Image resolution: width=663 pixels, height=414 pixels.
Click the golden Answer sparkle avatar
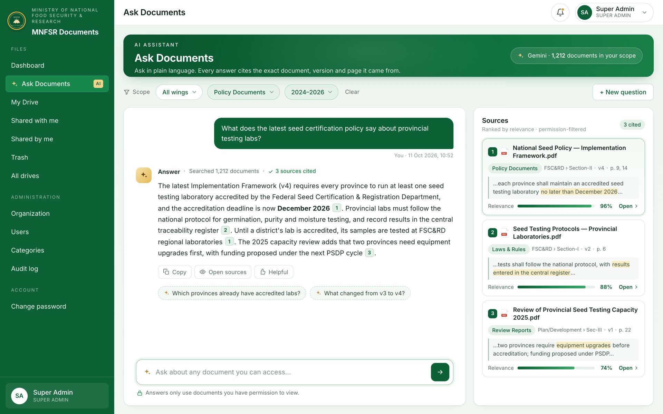point(144,175)
